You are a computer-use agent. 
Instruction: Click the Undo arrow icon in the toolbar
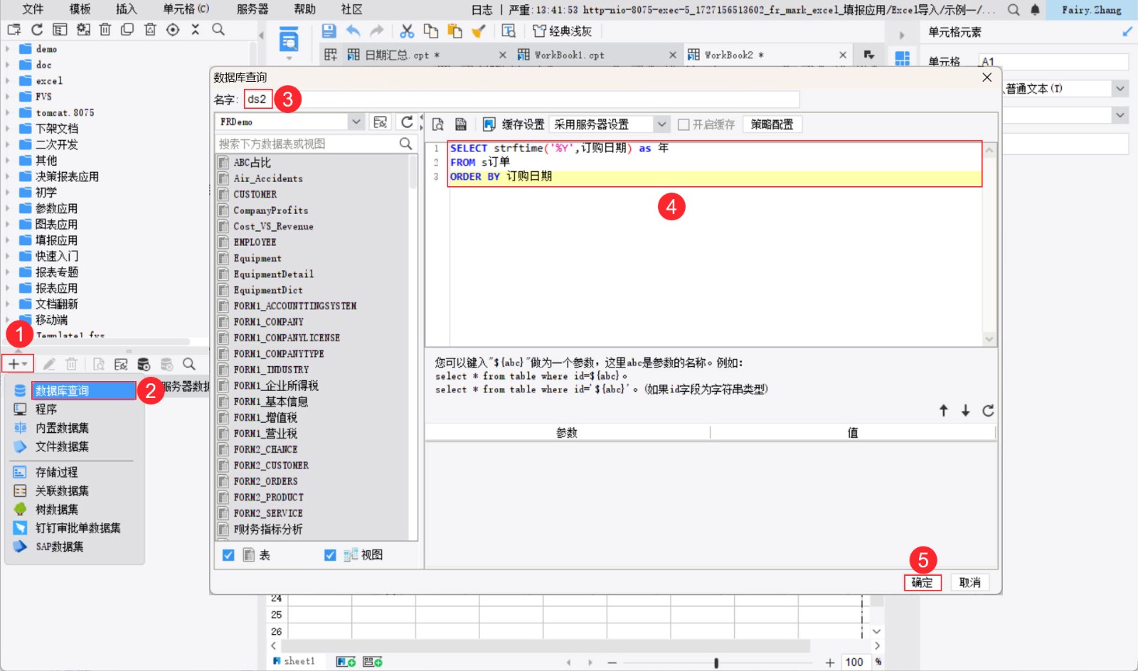[x=353, y=31]
